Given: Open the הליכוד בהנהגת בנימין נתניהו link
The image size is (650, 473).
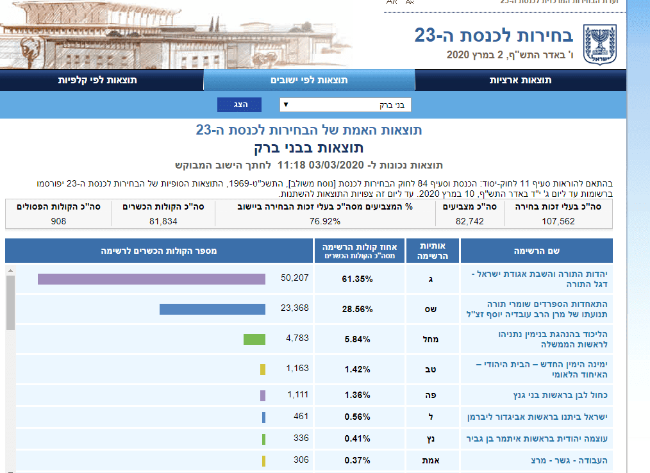Looking at the screenshot, I should point(553,339).
